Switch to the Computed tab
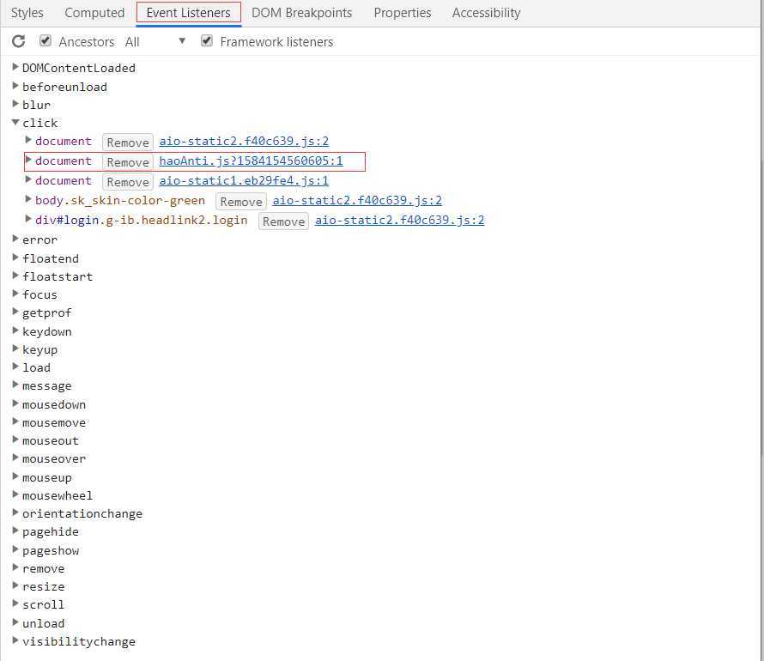This screenshot has height=661, width=764. click(94, 13)
